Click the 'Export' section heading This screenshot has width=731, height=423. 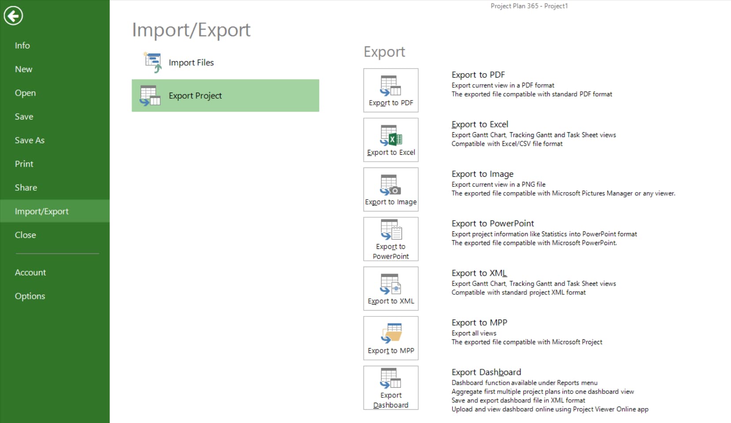pos(384,52)
